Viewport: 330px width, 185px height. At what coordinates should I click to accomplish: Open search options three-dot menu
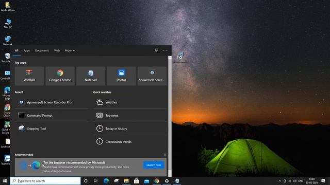point(165,50)
